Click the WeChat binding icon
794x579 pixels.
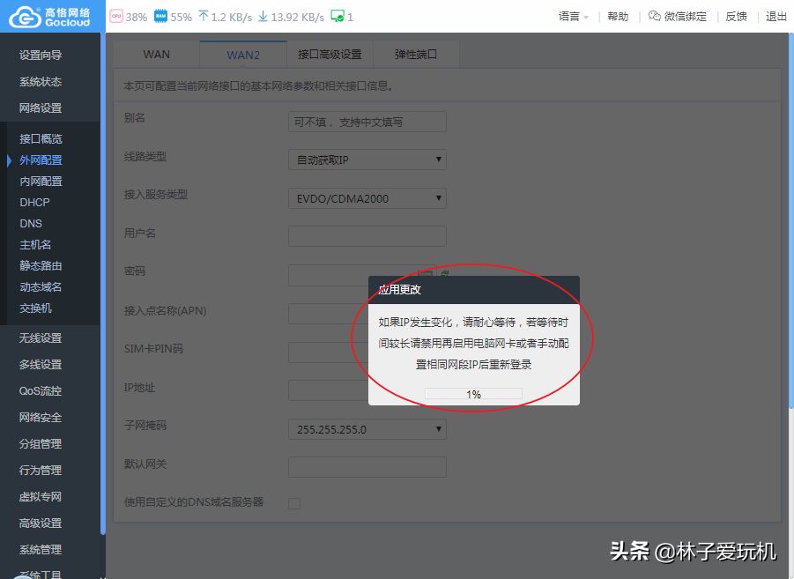pyautogui.click(x=654, y=16)
